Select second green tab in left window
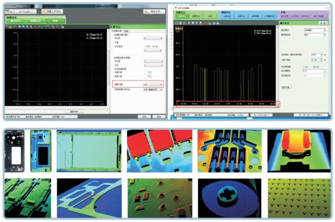335x222 pixels. [35, 21]
